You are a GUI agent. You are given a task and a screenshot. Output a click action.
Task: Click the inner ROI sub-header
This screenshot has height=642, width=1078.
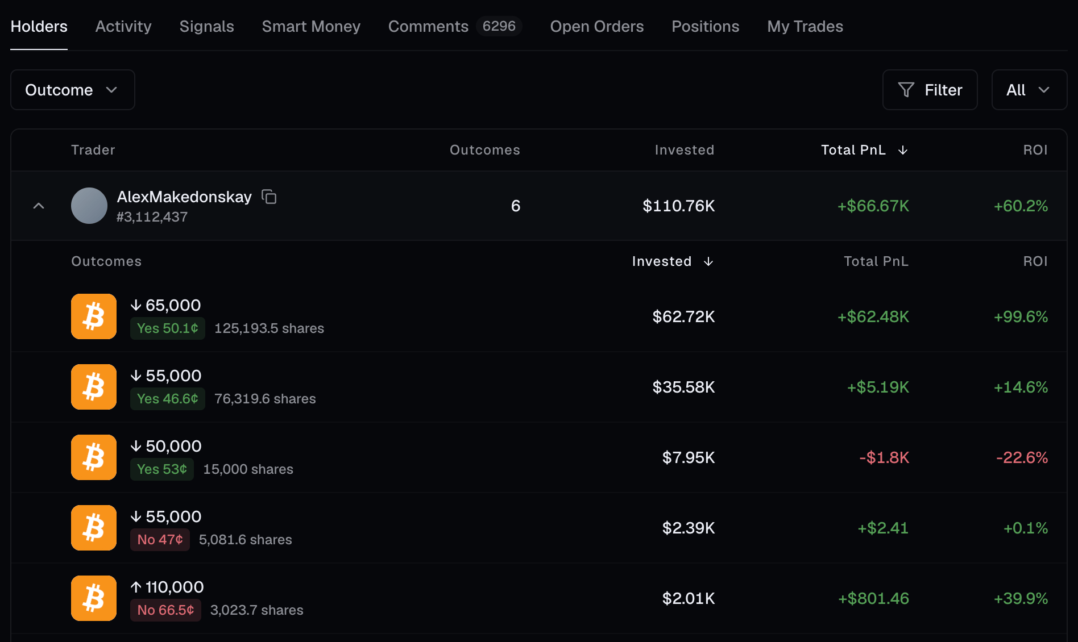[1035, 261]
